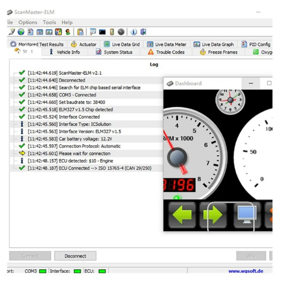Viewport: 283px width, 283px height.
Task: Select the Start tab
Action: click(24, 52)
